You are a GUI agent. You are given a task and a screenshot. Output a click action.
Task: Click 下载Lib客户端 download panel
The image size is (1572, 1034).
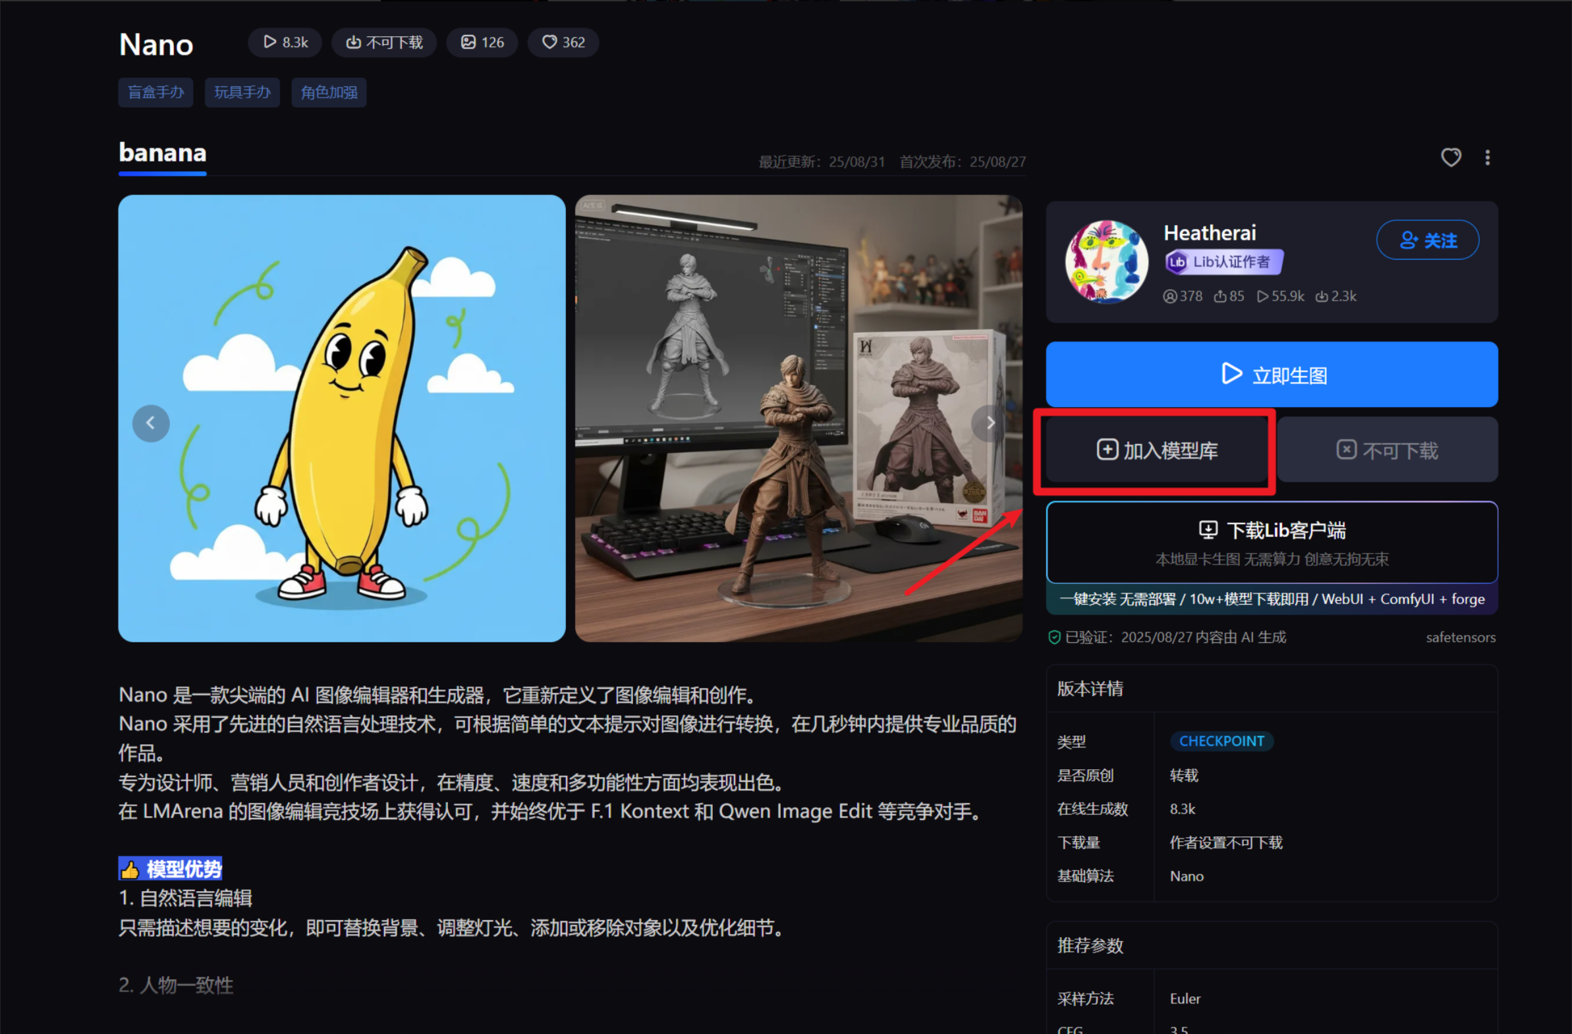1272,541
